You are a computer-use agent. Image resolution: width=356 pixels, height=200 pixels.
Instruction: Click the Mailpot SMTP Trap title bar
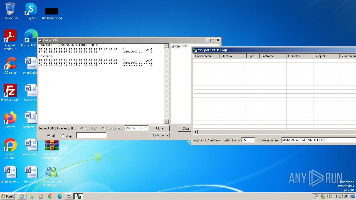274,50
